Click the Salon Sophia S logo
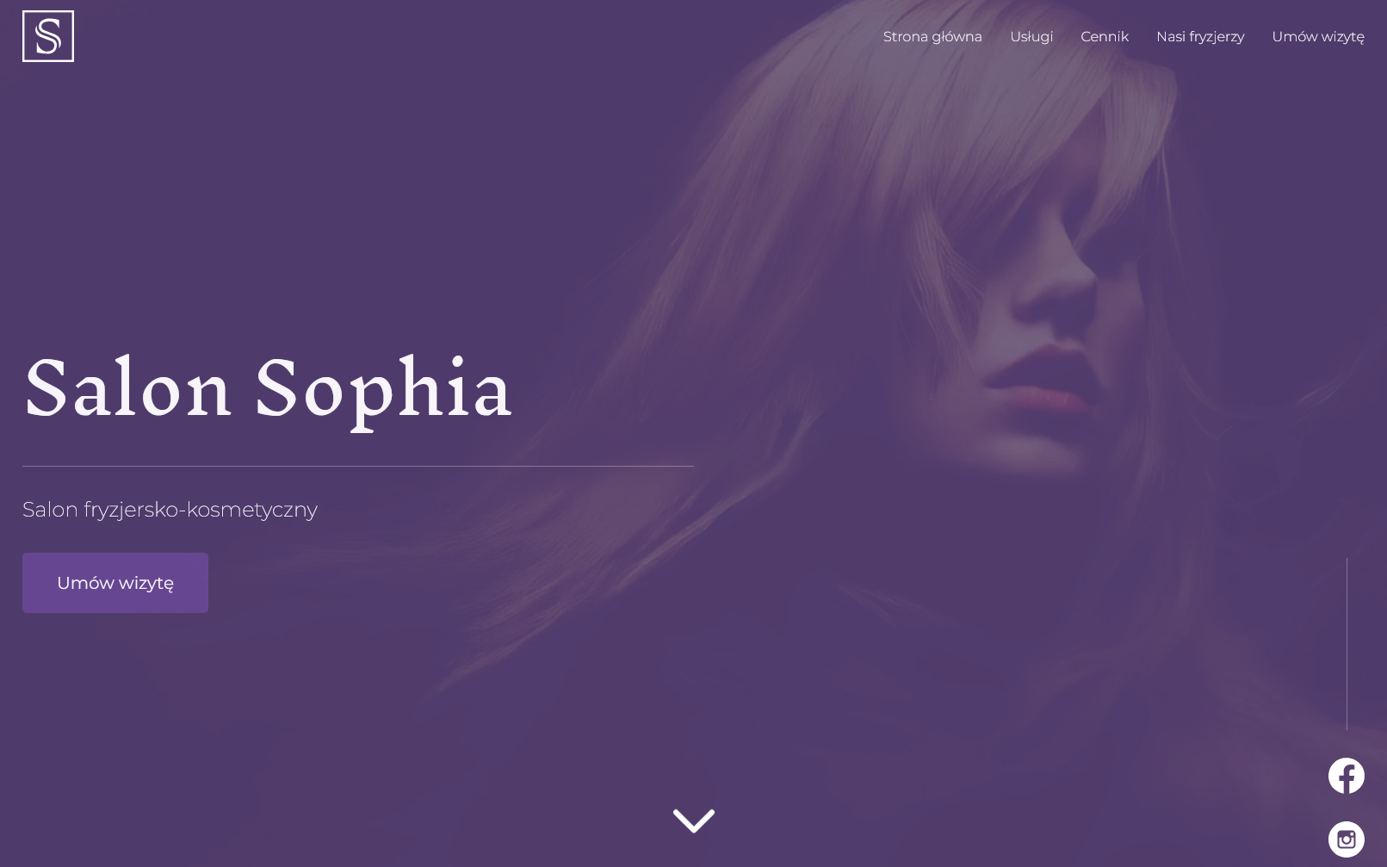The image size is (1387, 867). (48, 36)
